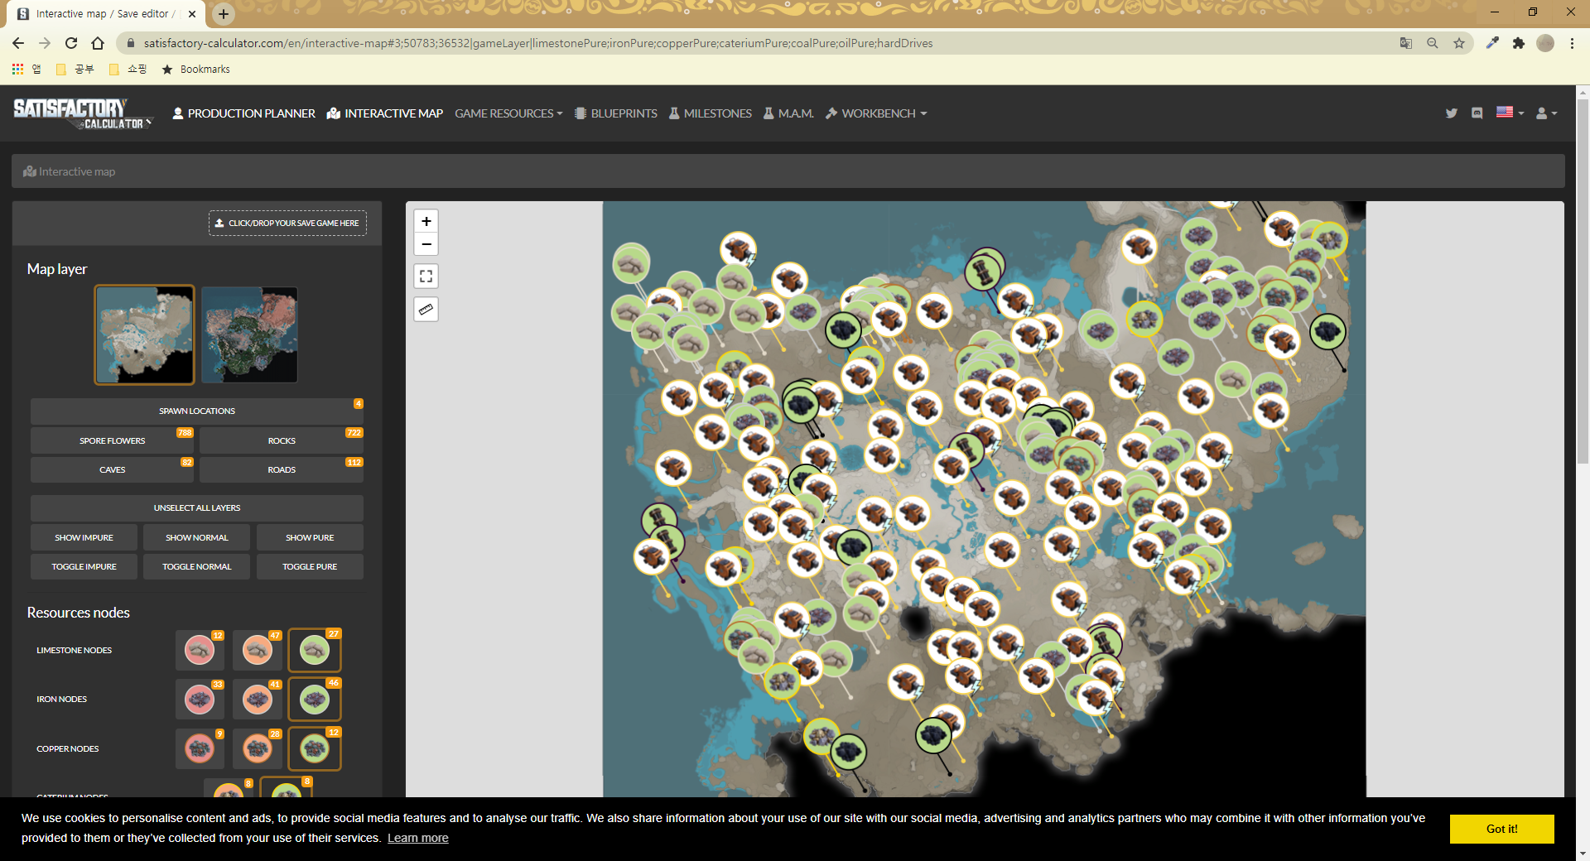
Task: Click Toggle Impure button
Action: point(84,566)
